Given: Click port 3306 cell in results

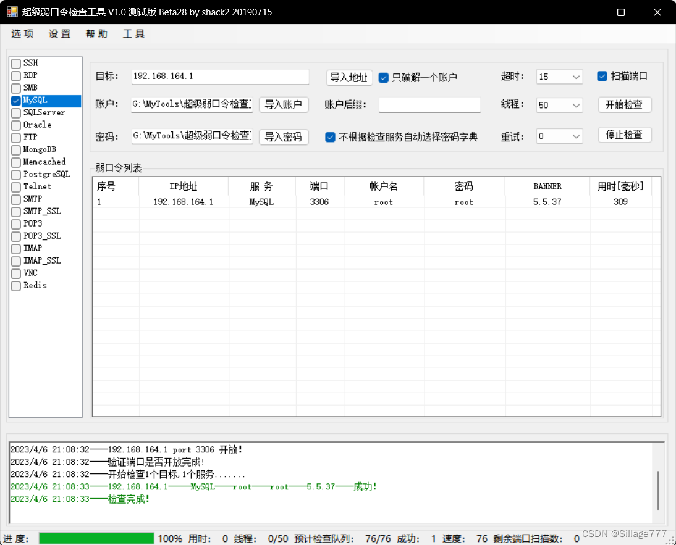Looking at the screenshot, I should click(x=319, y=202).
